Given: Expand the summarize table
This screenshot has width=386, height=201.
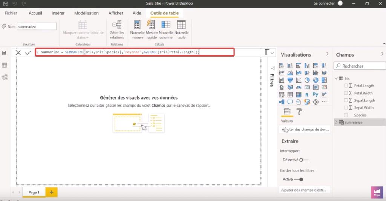Looking at the screenshot, I should pos(336,122).
